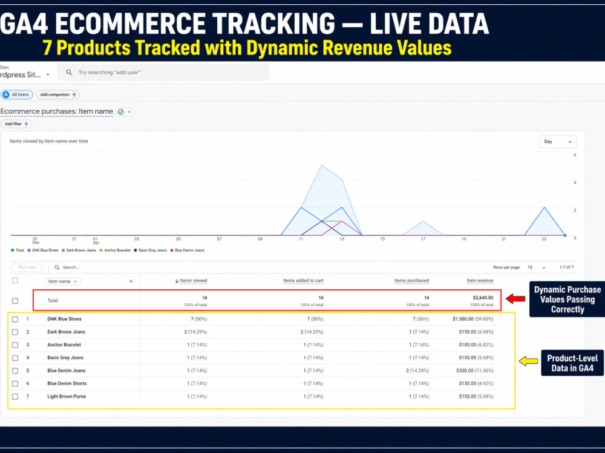Toggle the Total row checkbox
The image size is (605, 453).
[x=15, y=301]
